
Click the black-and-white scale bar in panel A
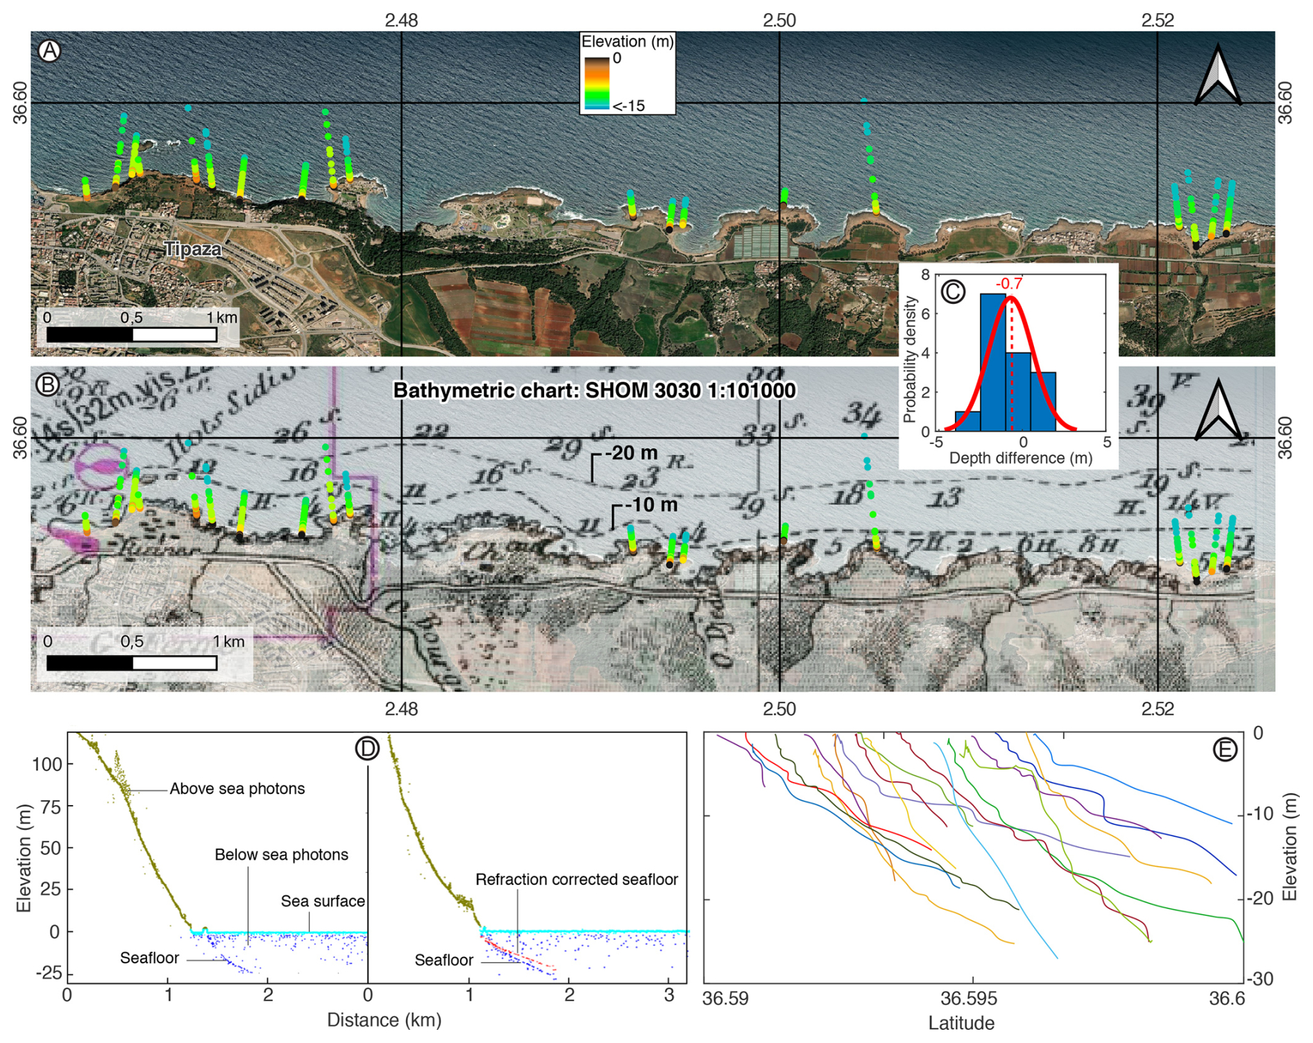tap(132, 335)
